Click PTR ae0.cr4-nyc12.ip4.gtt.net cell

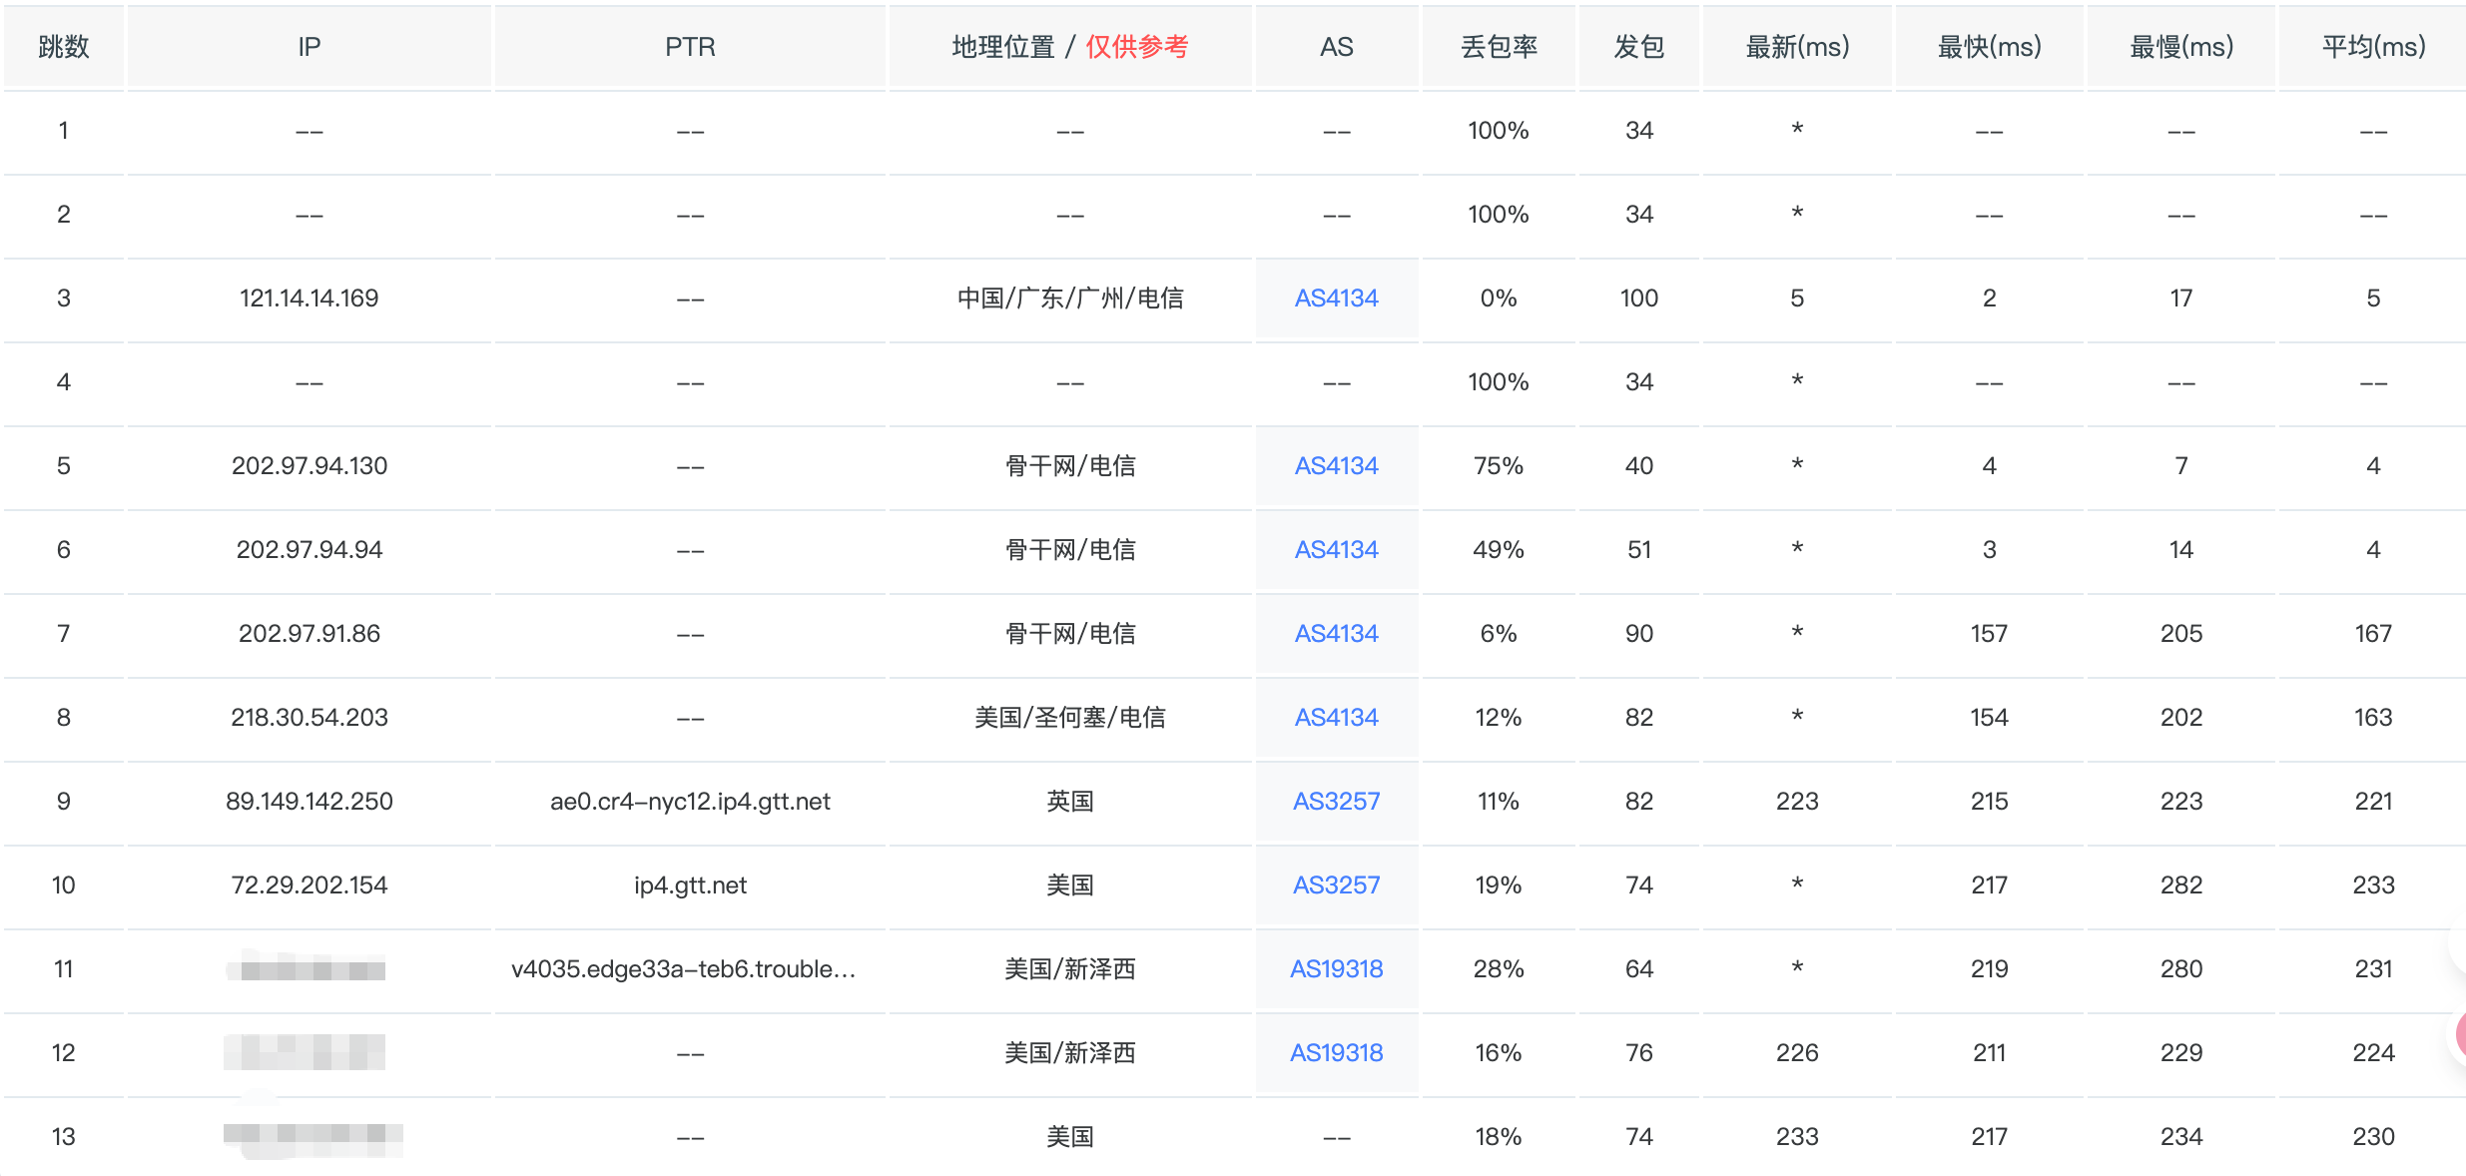(690, 802)
